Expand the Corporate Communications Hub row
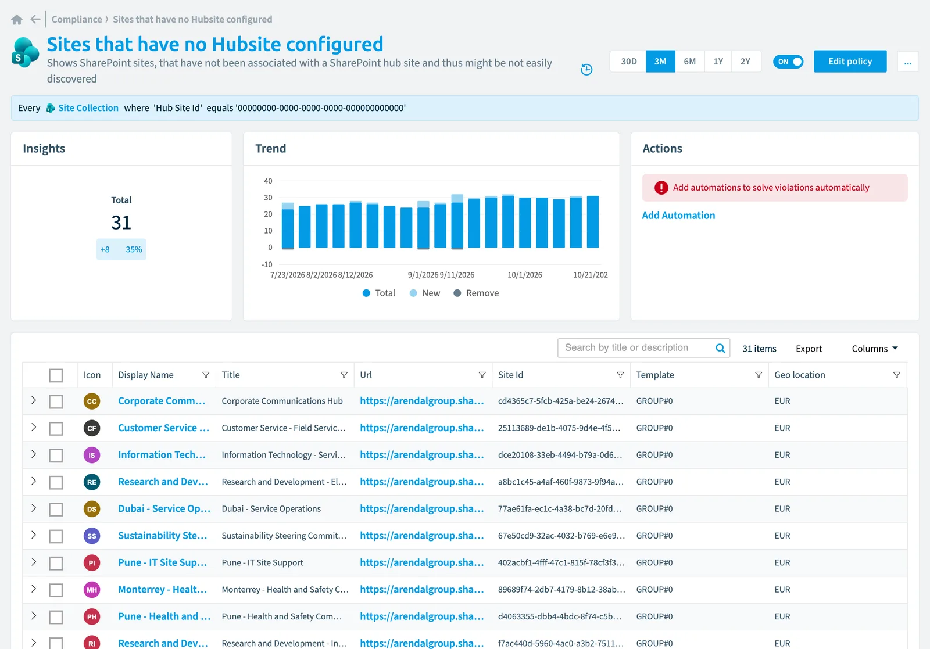930x649 pixels. [x=34, y=400]
